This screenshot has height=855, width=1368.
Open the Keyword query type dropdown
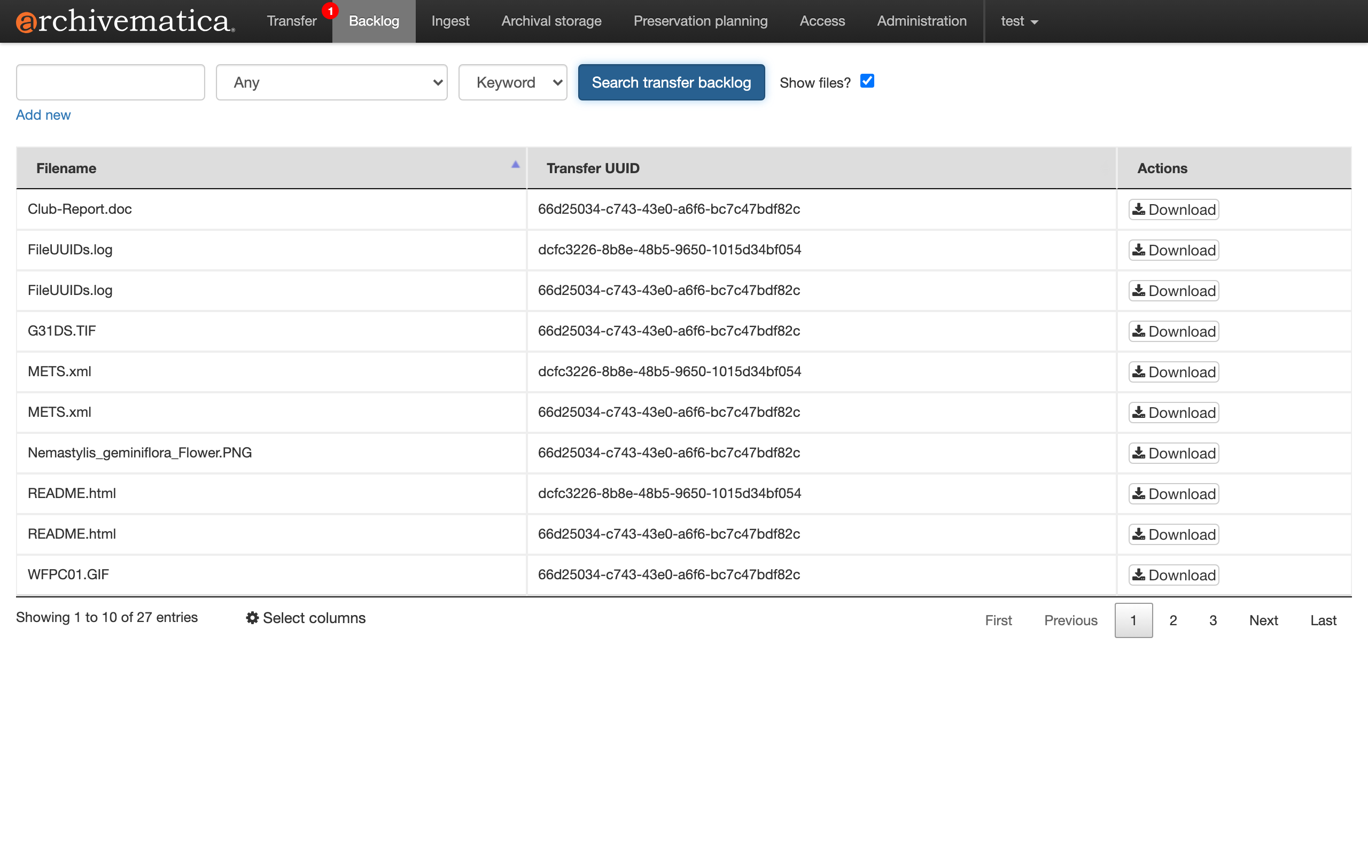[512, 82]
